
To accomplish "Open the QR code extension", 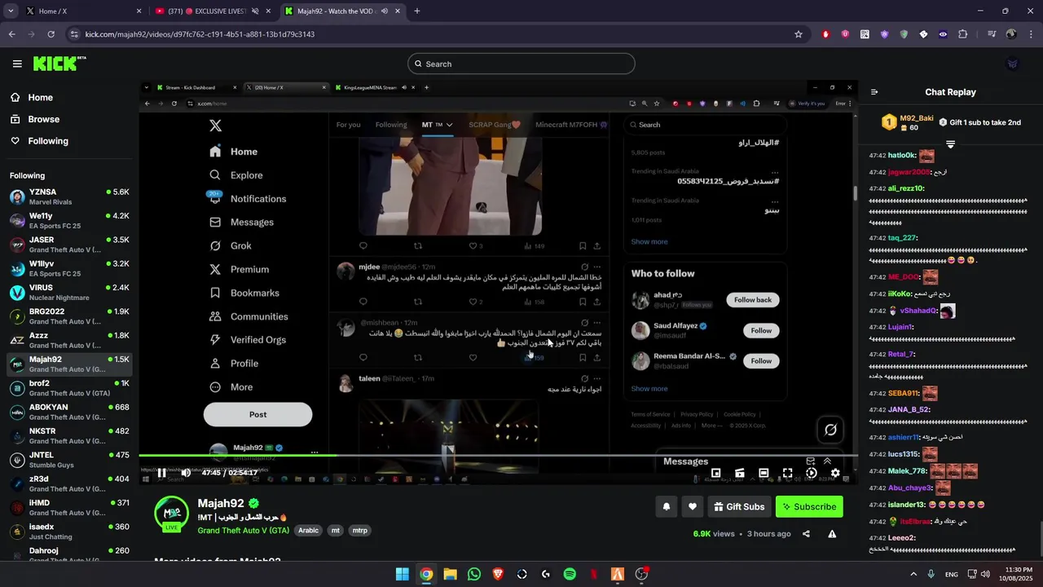I will [x=865, y=34].
